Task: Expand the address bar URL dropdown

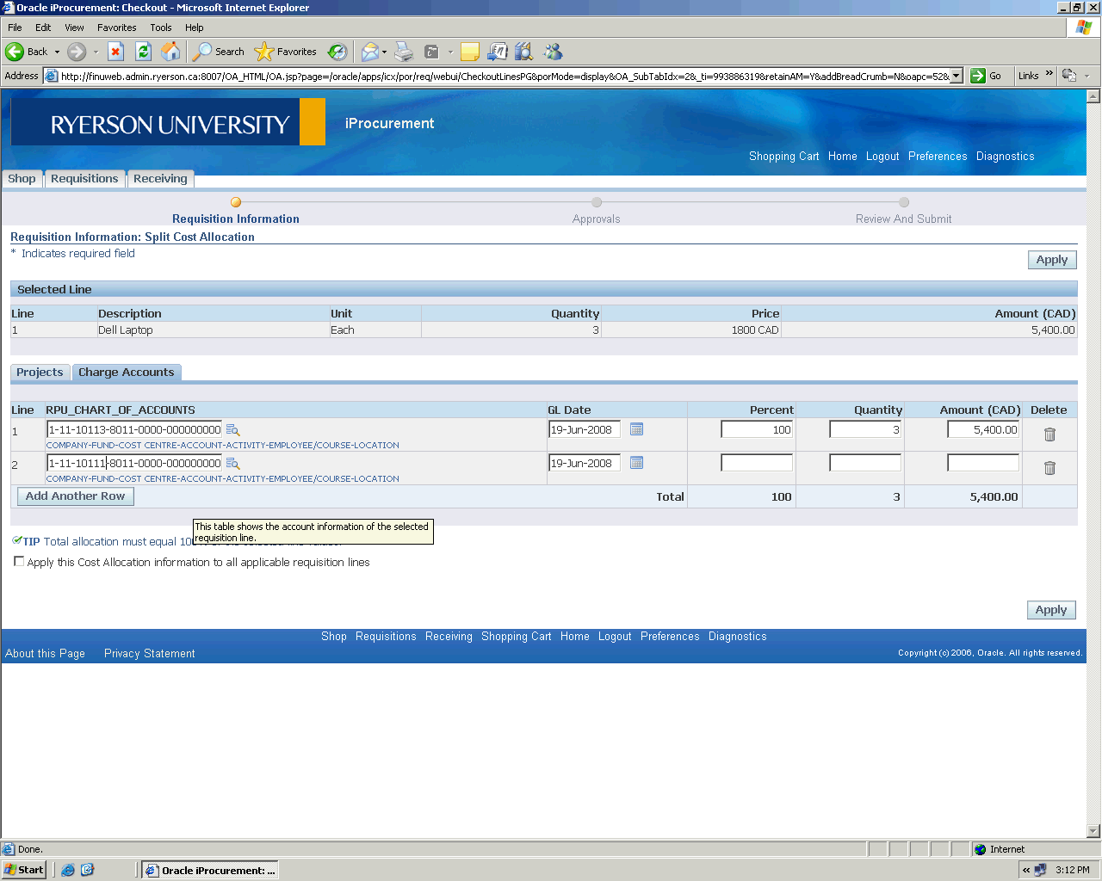Action: coord(956,76)
